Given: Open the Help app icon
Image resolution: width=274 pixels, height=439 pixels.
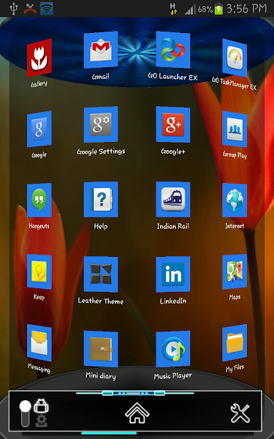Looking at the screenshot, I should (x=101, y=199).
